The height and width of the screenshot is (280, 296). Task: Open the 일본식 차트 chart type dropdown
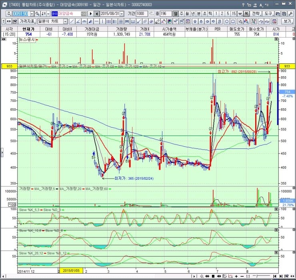pos(65,21)
